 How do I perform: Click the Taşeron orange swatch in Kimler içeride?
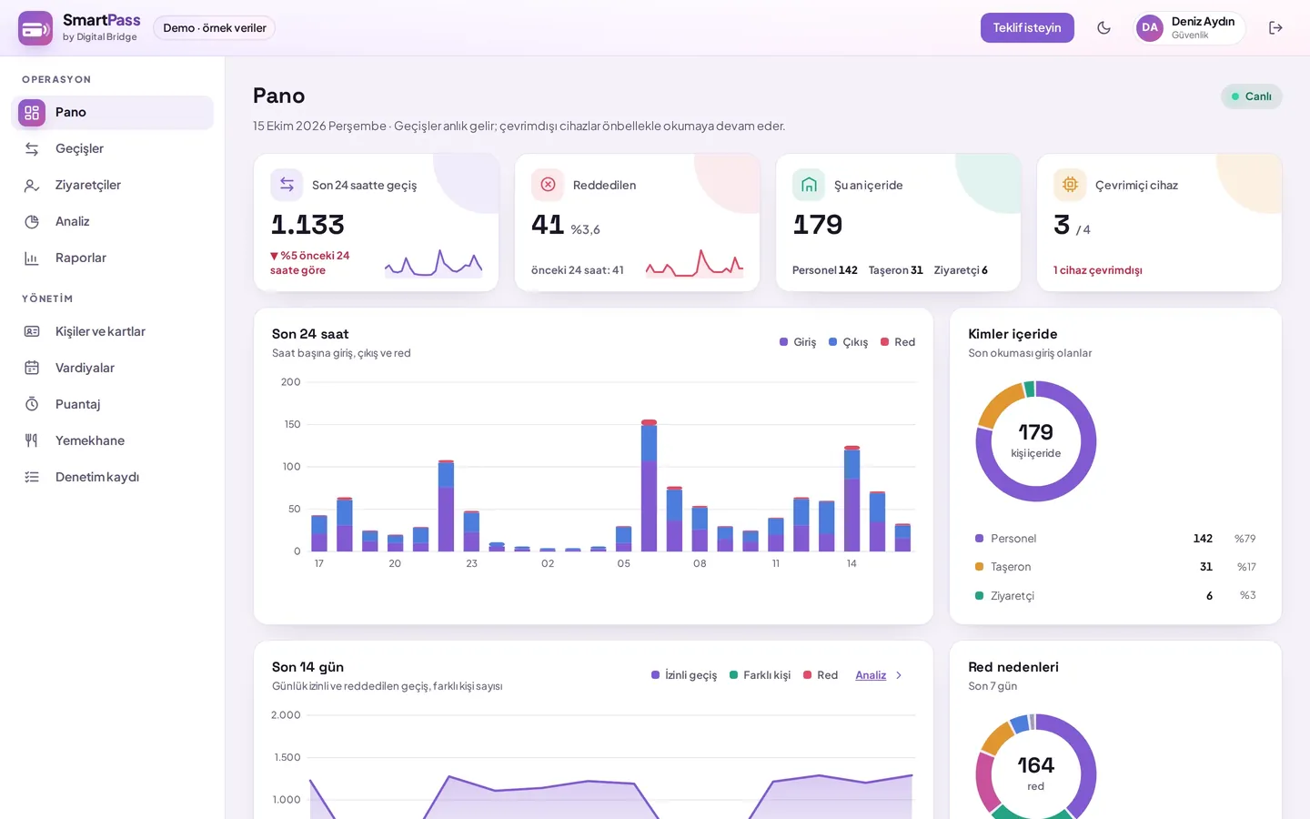tap(979, 567)
